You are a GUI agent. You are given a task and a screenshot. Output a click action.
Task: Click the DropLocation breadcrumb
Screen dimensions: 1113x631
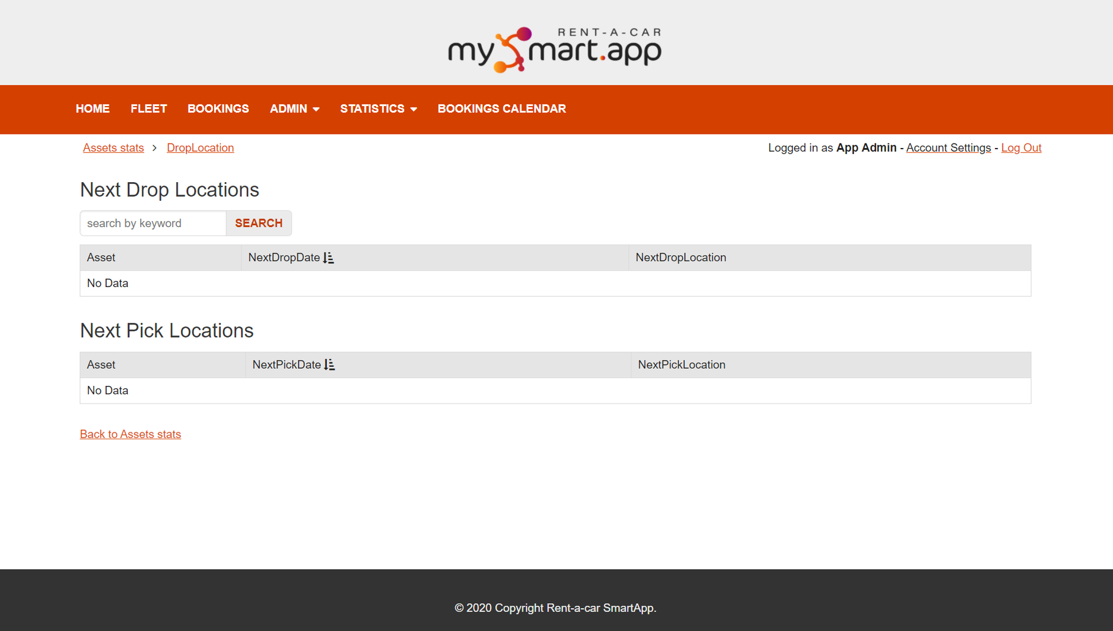click(200, 148)
